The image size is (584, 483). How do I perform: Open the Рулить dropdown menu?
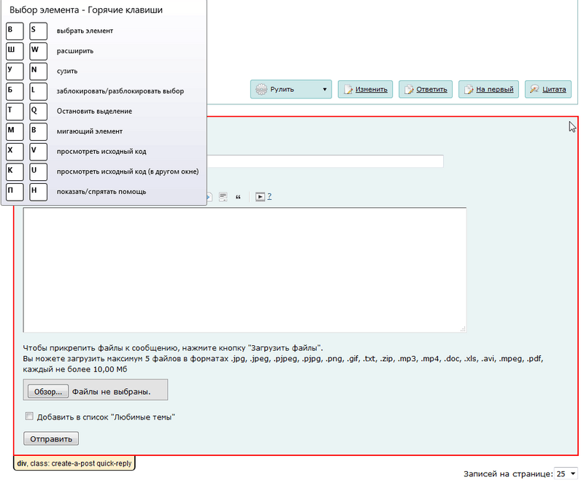coord(291,89)
